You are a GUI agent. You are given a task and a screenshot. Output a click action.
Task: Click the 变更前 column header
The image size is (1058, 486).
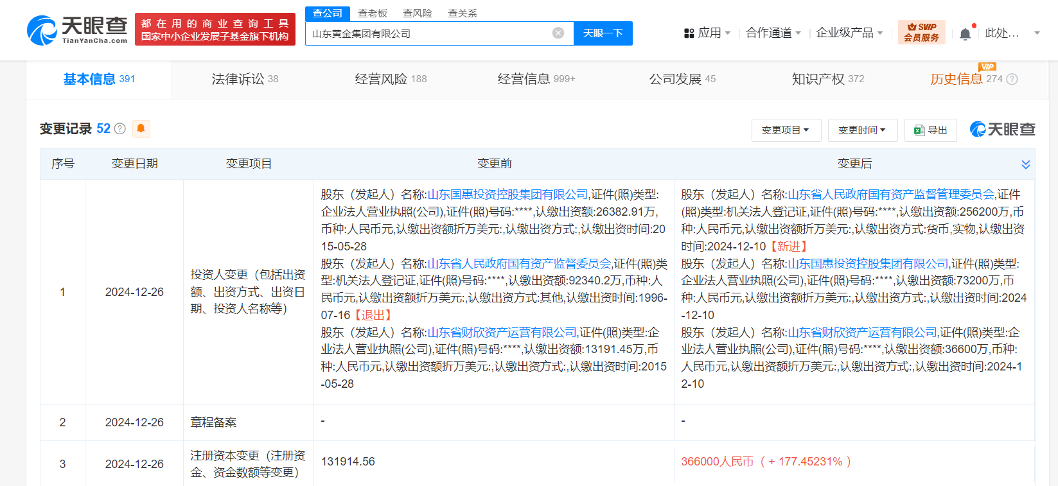(x=494, y=164)
